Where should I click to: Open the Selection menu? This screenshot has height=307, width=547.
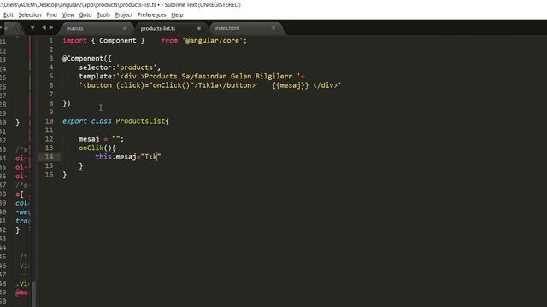[30, 15]
